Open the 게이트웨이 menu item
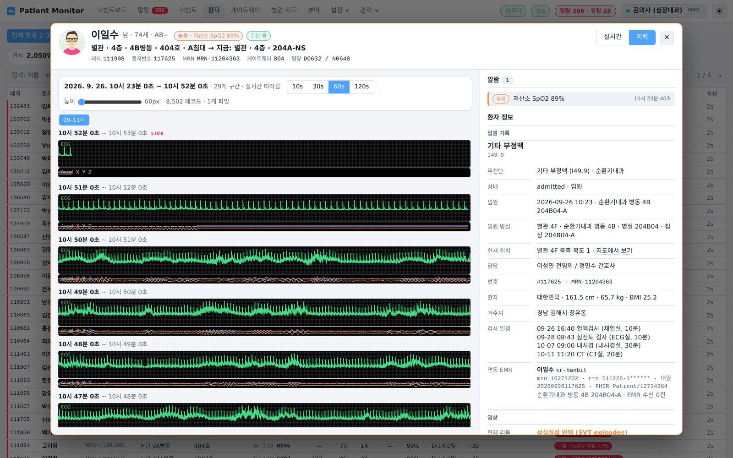This screenshot has width=733, height=458. click(x=246, y=10)
